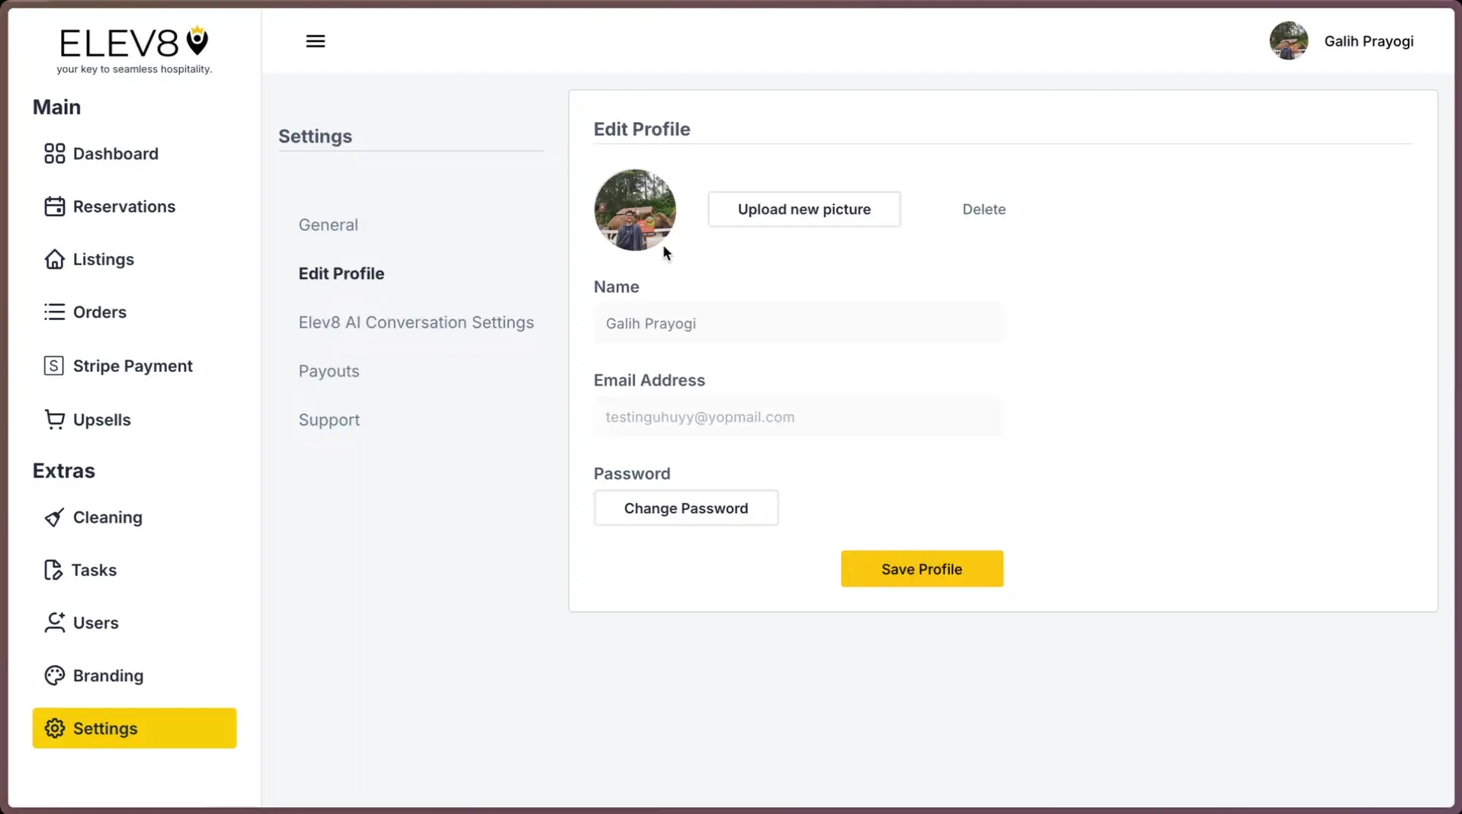Select the Reservations calendar icon
Screen dimensions: 1462x814
point(53,206)
